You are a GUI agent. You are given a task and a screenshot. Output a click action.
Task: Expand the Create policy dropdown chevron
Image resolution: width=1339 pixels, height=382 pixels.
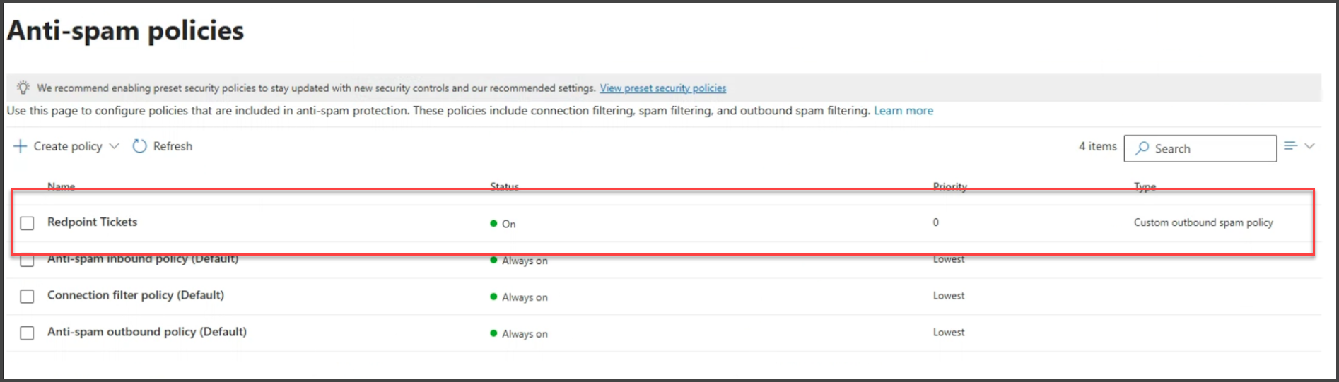point(114,146)
